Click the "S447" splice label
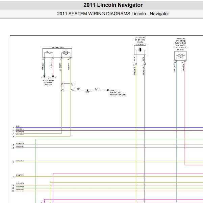This screenshot has width=203, height=203. 87,92
